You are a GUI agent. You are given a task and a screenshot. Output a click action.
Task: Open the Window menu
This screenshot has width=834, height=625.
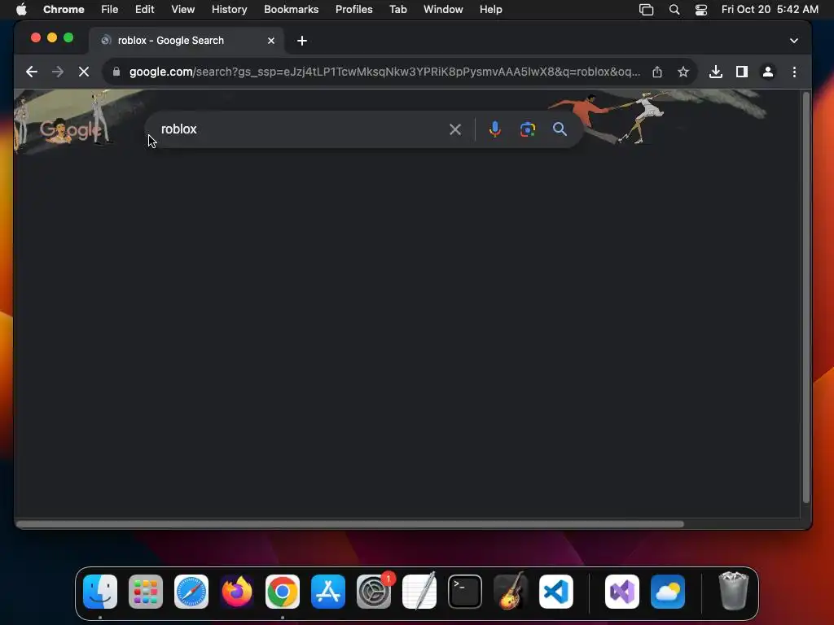coord(443,10)
